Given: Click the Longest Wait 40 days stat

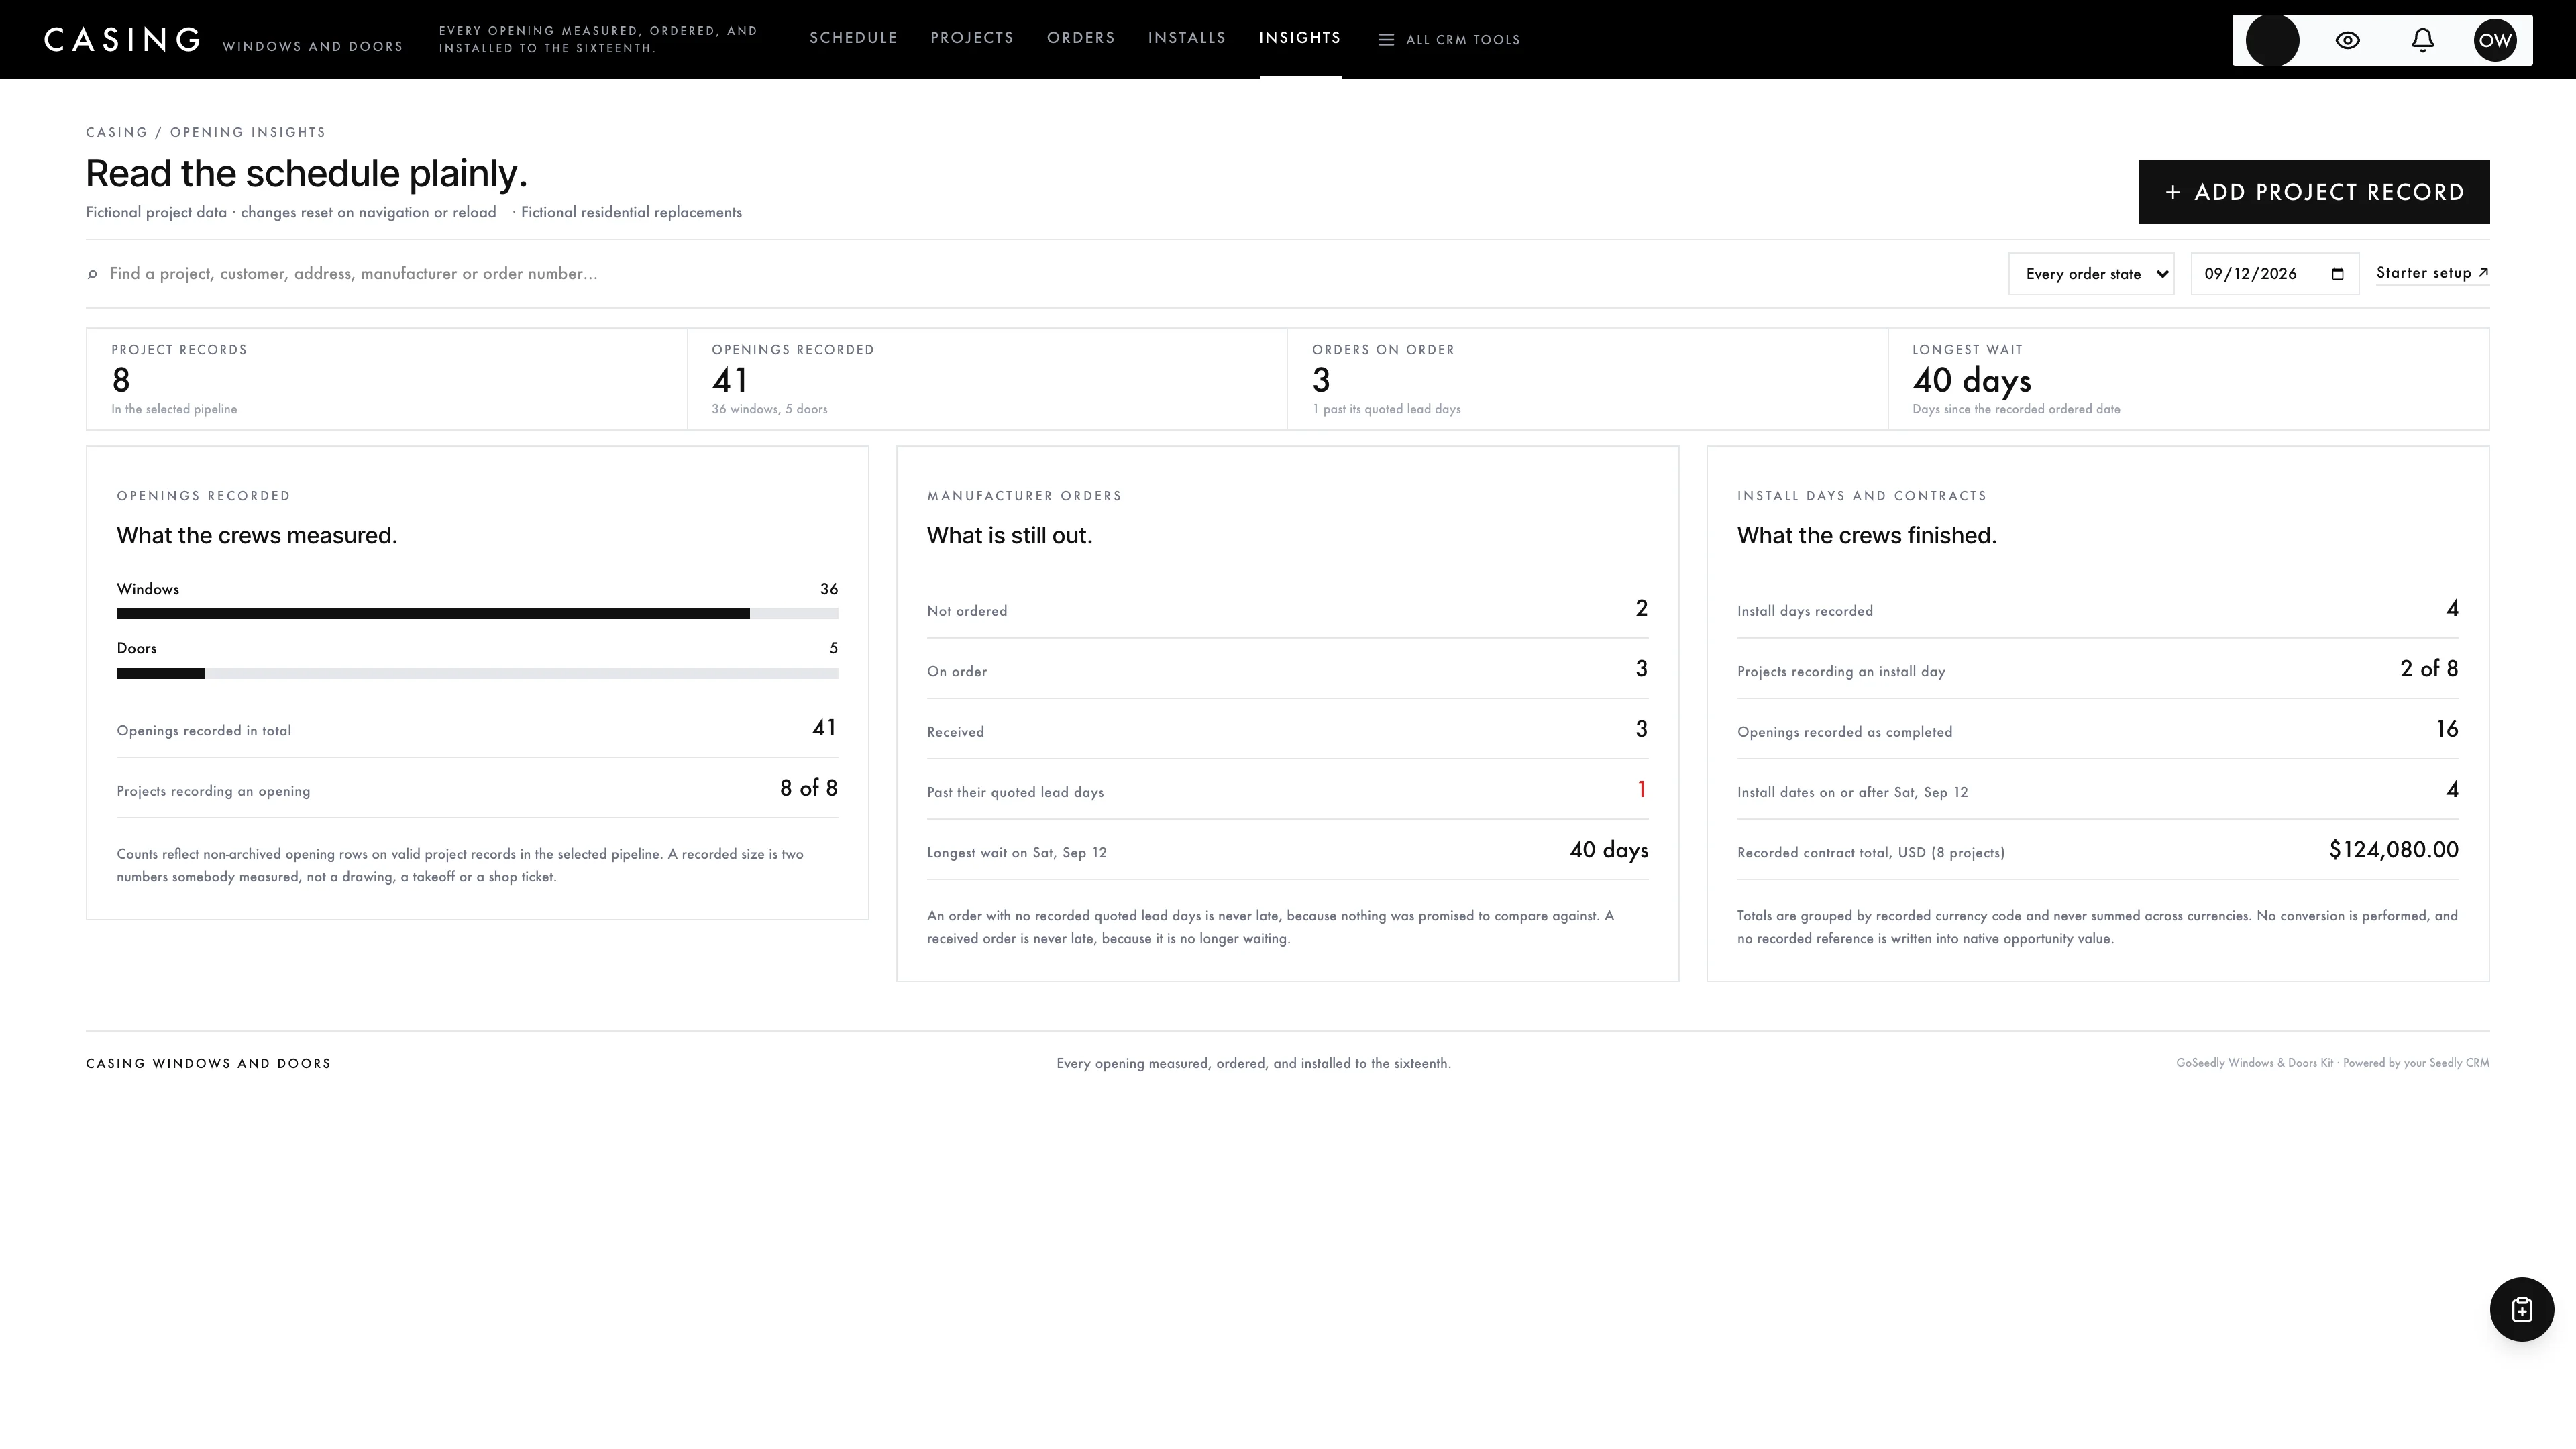Looking at the screenshot, I should [x=1971, y=381].
